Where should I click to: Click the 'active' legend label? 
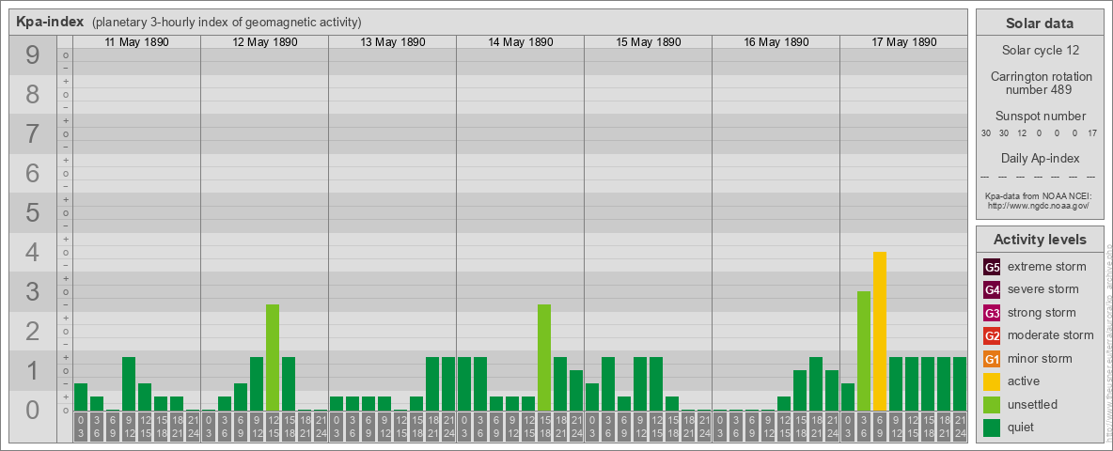coord(1024,381)
